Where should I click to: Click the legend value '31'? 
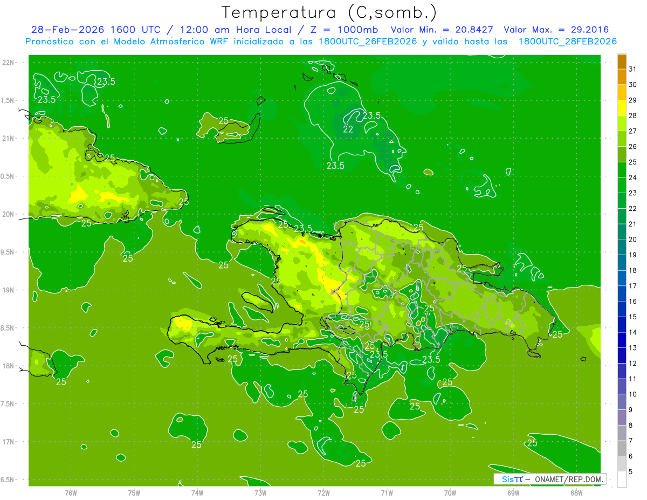[633, 69]
